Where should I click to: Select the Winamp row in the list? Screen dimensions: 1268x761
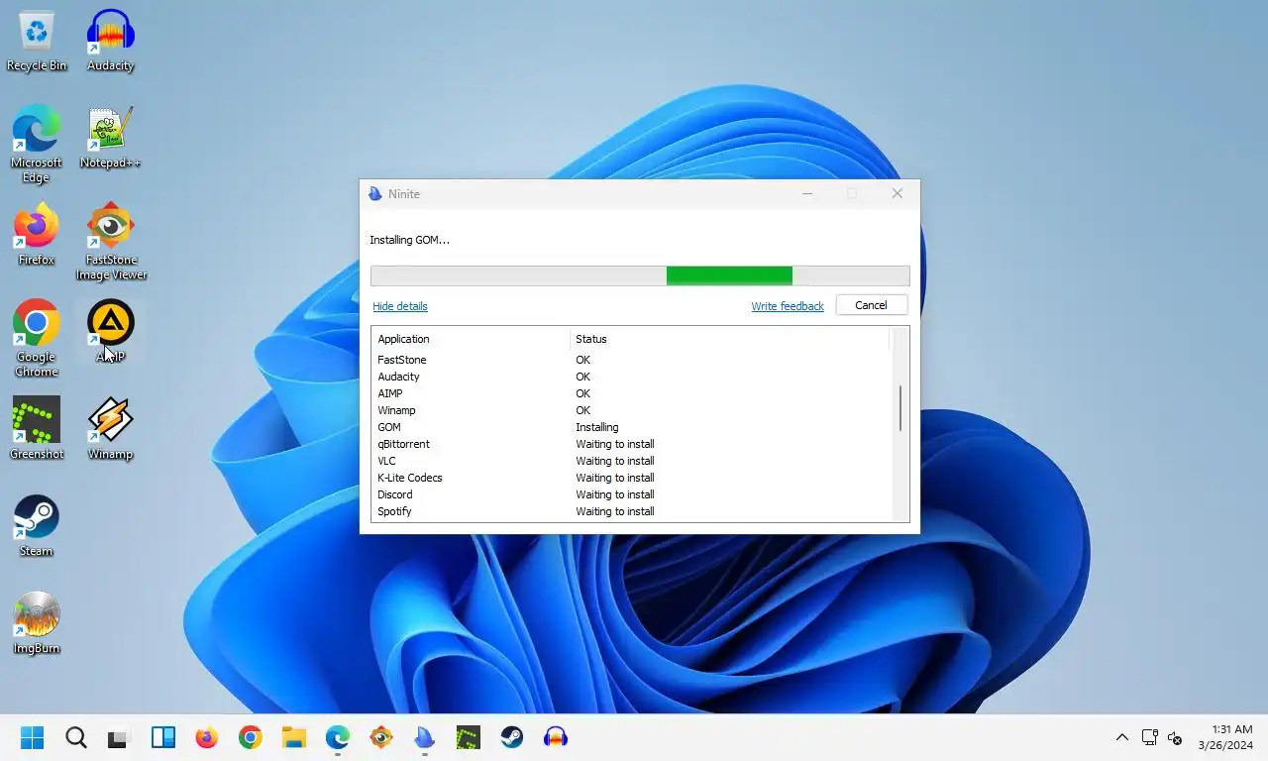(631, 410)
